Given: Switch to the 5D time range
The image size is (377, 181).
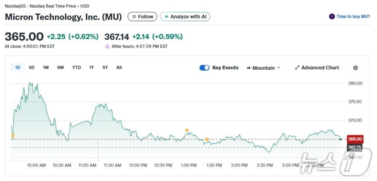Looking at the screenshot, I should coord(32,67).
